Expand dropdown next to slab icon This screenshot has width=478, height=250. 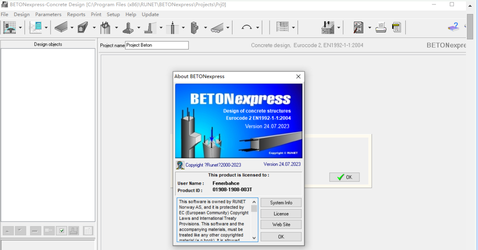[x=72, y=28]
